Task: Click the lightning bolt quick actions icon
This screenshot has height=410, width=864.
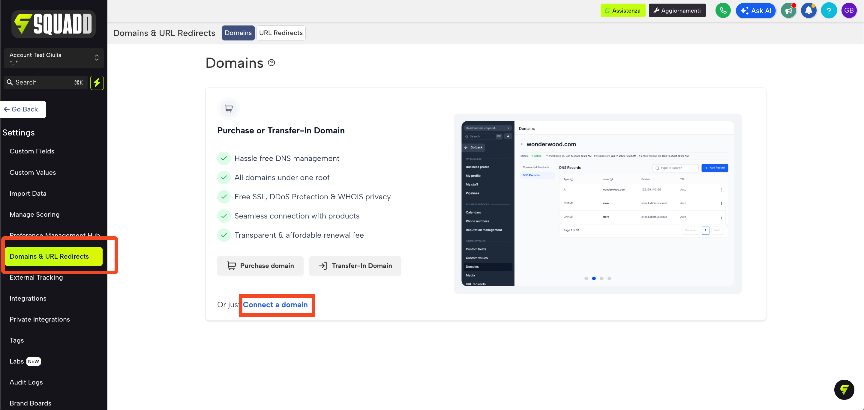Action: (x=97, y=82)
